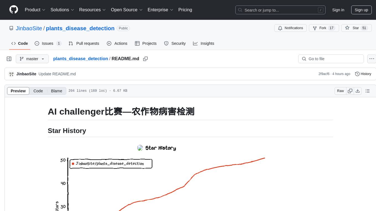Viewport: 376px width, 211px height.
Task: Open the document outline icon
Action: tap(367, 91)
